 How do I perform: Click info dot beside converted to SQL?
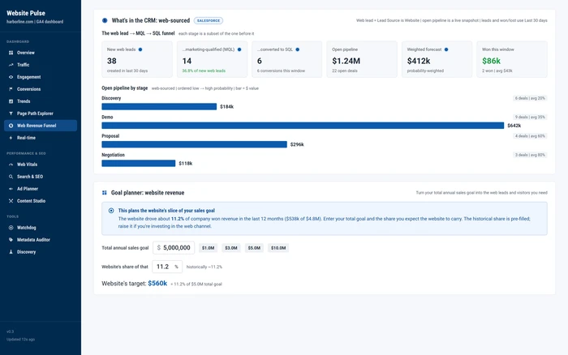tap(298, 49)
